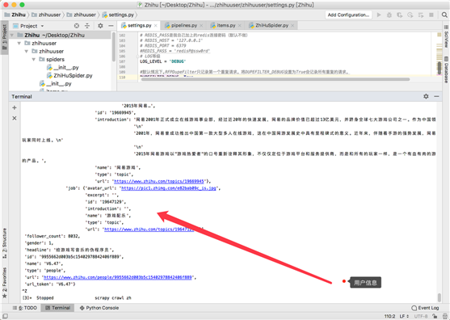Open the SciView side tool window
Viewport: 450px width, 320px height.
[446, 36]
